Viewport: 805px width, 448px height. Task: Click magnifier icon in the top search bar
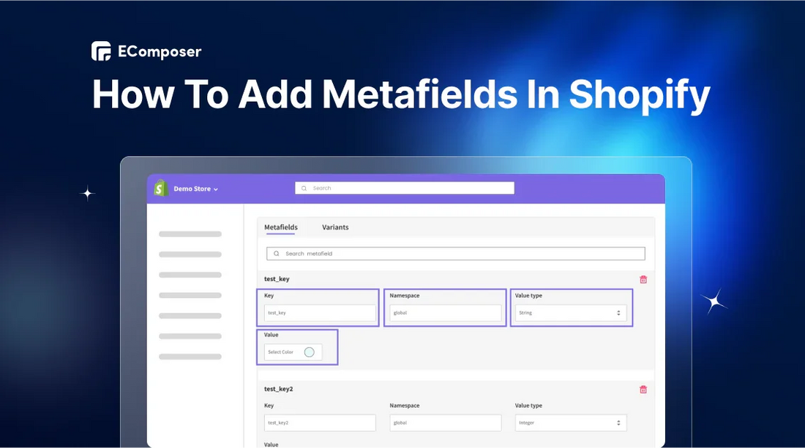(304, 188)
